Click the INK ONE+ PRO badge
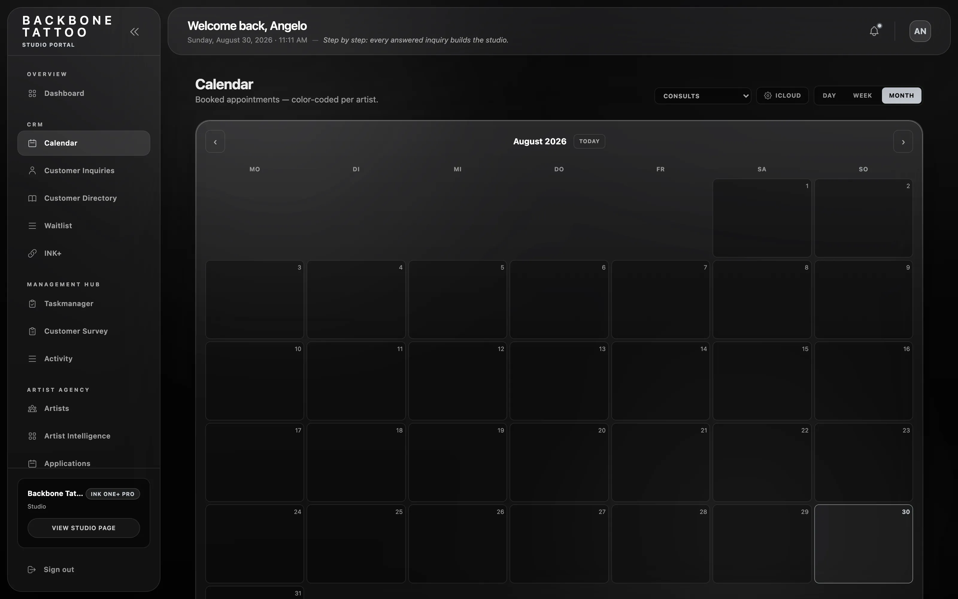958x599 pixels. click(113, 494)
